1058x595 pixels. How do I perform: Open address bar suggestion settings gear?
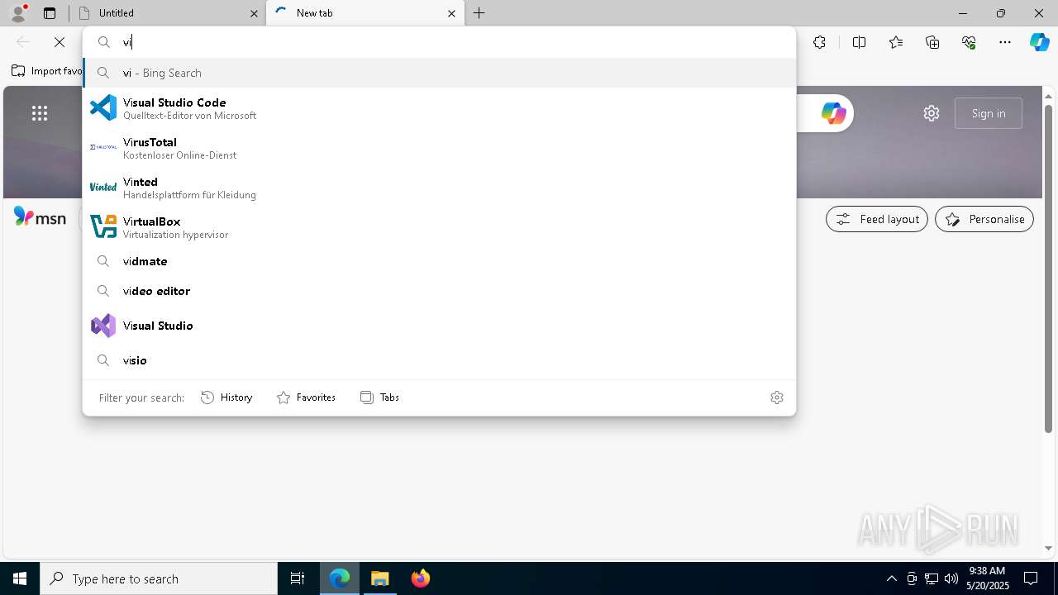point(777,397)
